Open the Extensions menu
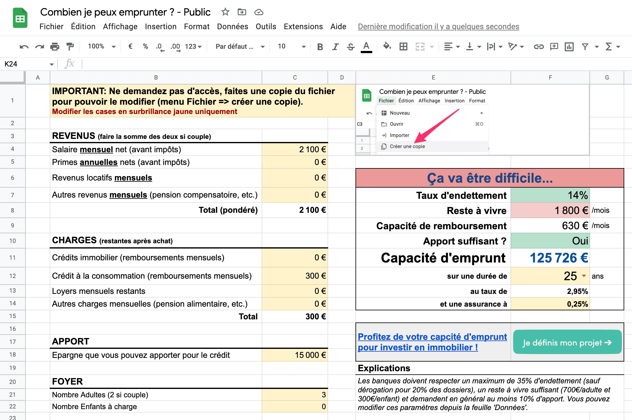 tap(303, 27)
